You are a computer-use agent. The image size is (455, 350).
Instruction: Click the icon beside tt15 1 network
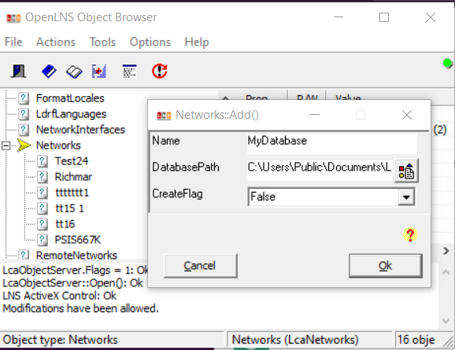point(42,208)
